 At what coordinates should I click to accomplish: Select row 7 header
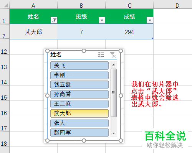click(x=5, y=31)
